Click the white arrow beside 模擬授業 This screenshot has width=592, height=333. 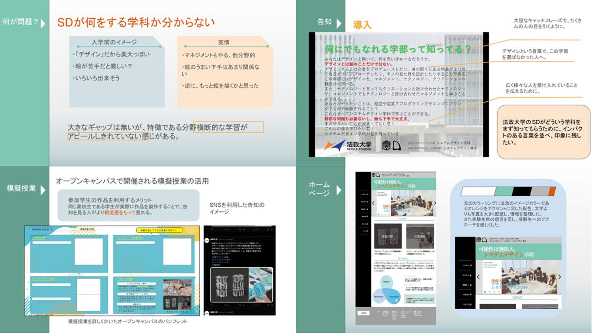43,190
